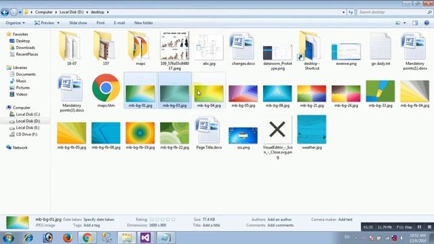
Task: Open Firefox from the taskbar
Action: pos(67,238)
